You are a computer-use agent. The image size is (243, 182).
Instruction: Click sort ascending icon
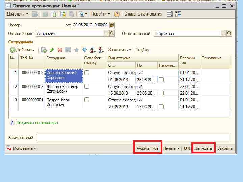click(93, 50)
